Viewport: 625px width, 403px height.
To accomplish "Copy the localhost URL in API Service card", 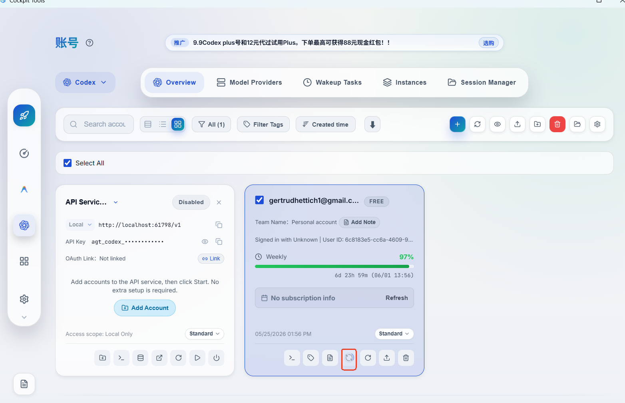I will coord(219,225).
